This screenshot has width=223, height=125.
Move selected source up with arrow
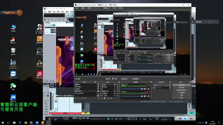[108, 98]
